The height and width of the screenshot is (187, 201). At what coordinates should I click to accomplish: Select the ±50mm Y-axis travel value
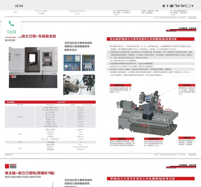coord(81,124)
